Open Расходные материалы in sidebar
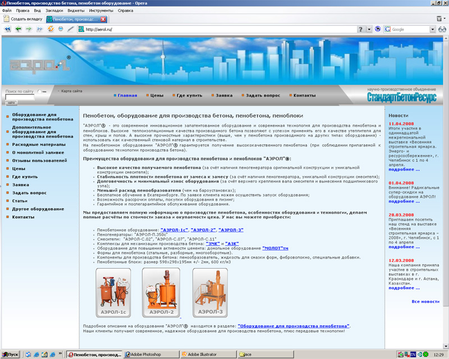The height and width of the screenshot is (359, 449). (39, 145)
